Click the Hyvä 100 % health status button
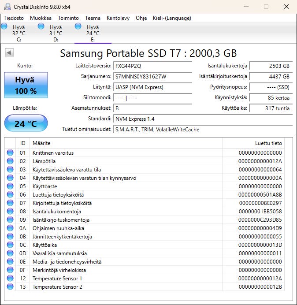Screen dimensions: 297x305 tap(26, 86)
